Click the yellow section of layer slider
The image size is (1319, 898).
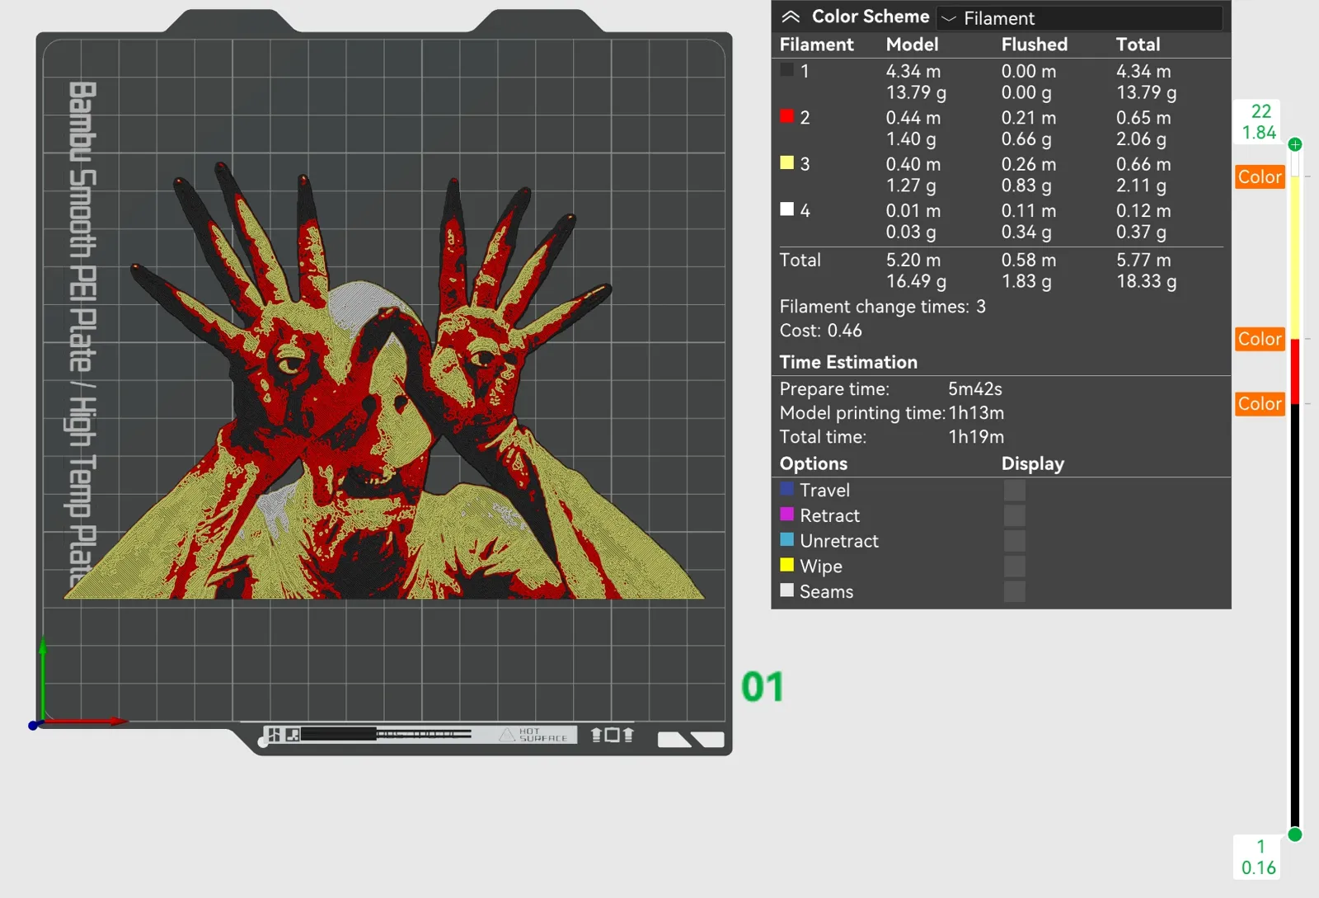pyautogui.click(x=1295, y=257)
